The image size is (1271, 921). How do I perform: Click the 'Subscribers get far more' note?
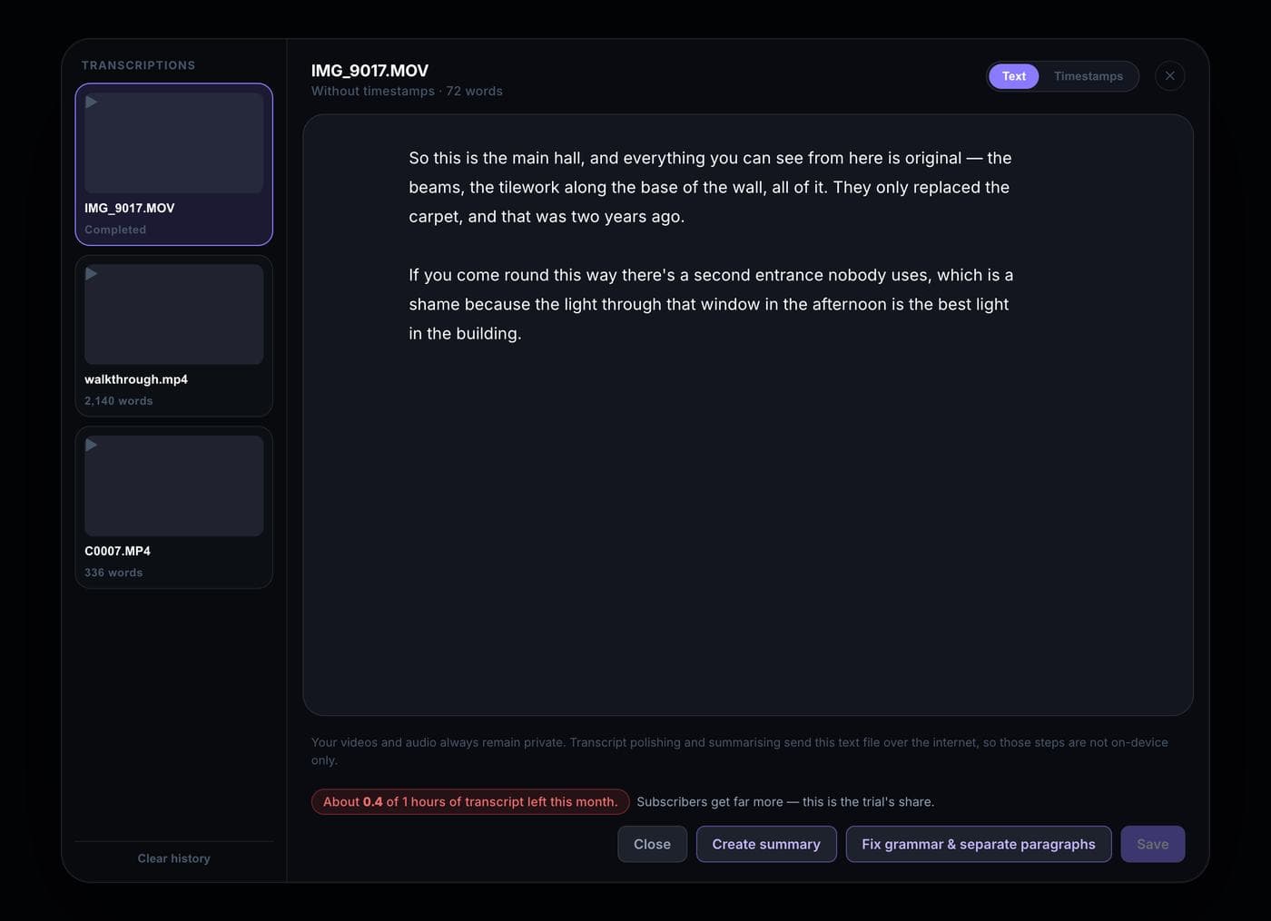click(x=785, y=802)
